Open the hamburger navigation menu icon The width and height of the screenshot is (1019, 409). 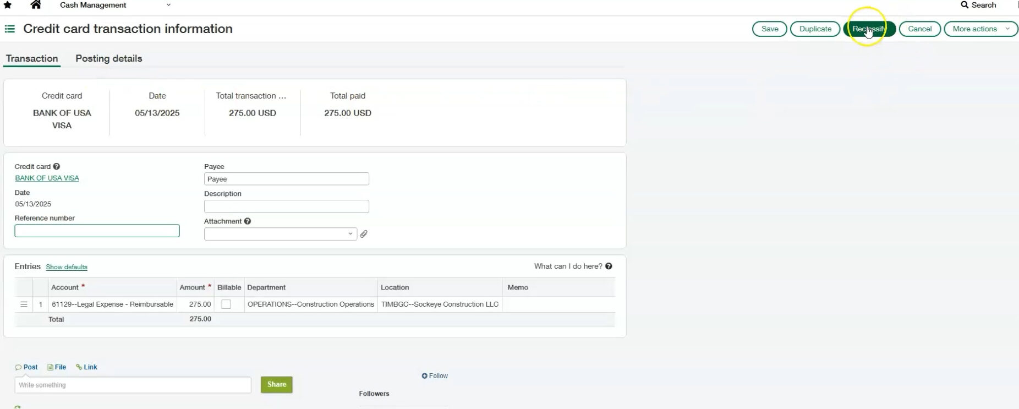(x=10, y=29)
